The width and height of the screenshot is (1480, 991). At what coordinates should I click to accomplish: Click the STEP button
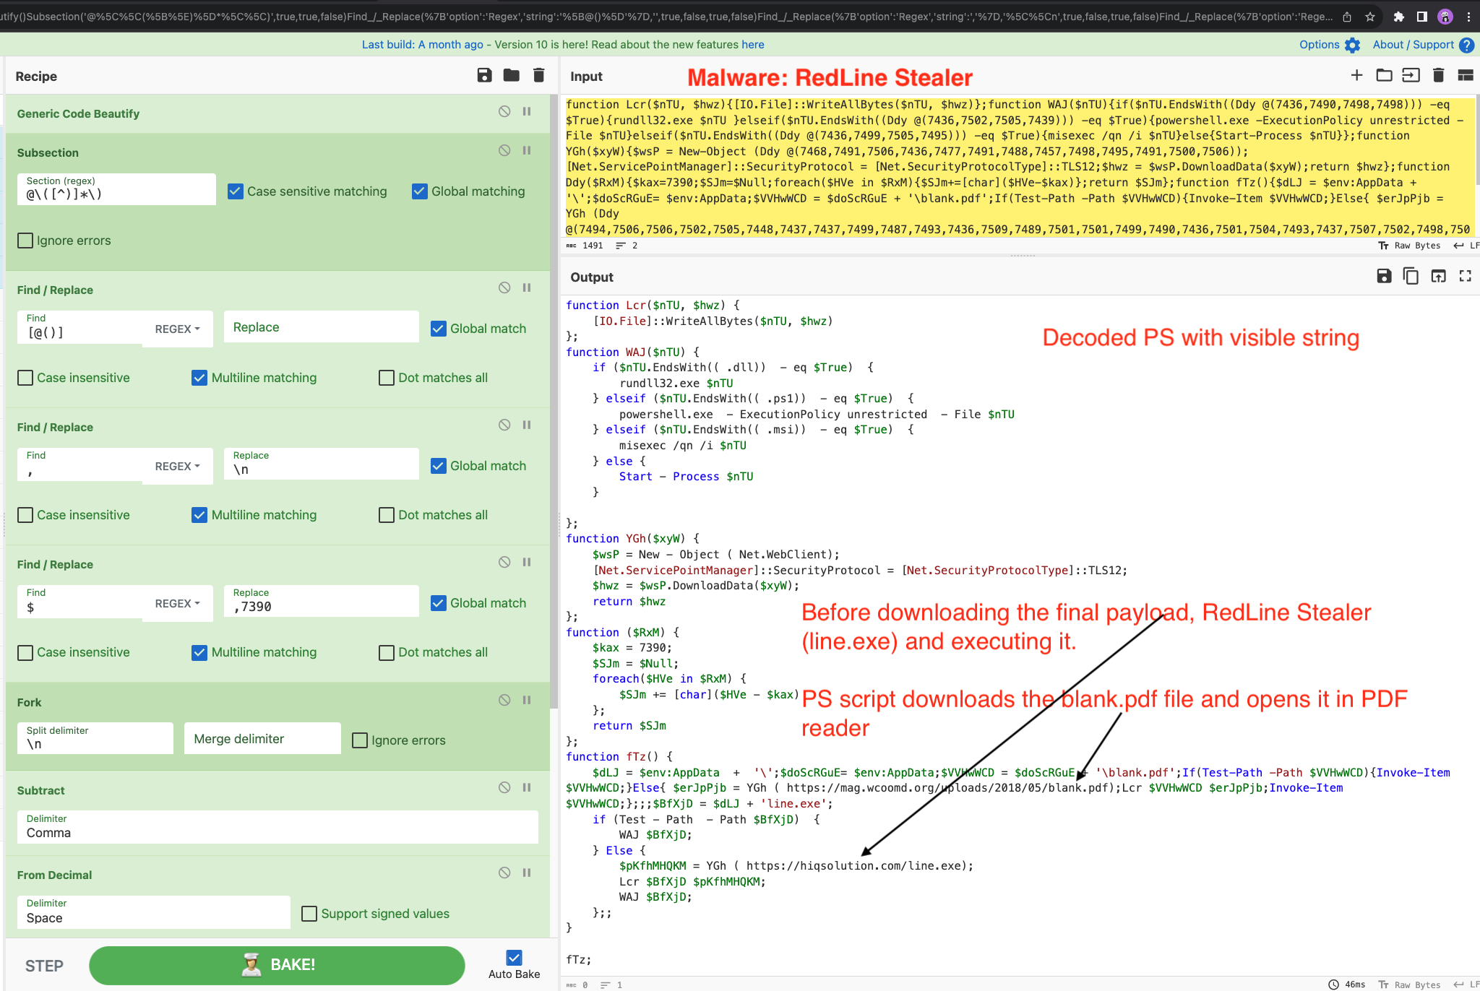point(44,966)
